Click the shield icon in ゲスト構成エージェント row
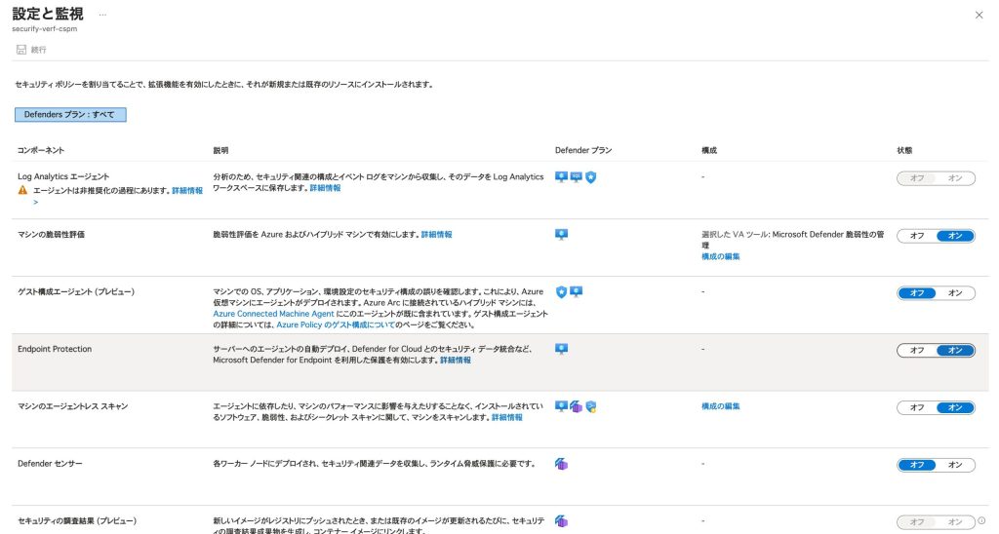Viewport: 999px width, 534px height. coord(561,291)
